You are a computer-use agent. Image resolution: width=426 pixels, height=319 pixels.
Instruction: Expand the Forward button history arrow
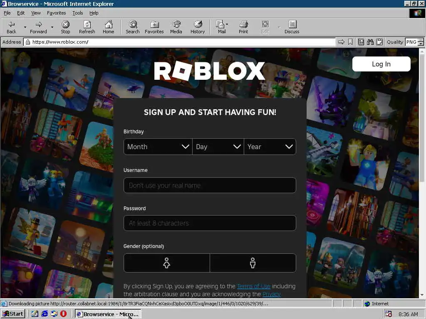point(52,27)
